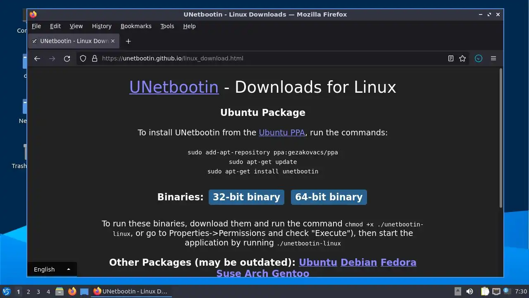Screen dimensions: 529x298
Task: Download the 32-bit binary
Action: [246, 197]
